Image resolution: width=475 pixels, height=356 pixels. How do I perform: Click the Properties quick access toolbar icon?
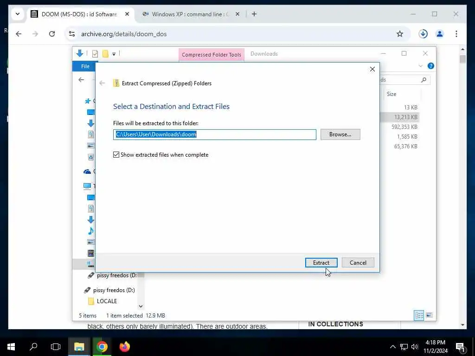click(x=95, y=54)
